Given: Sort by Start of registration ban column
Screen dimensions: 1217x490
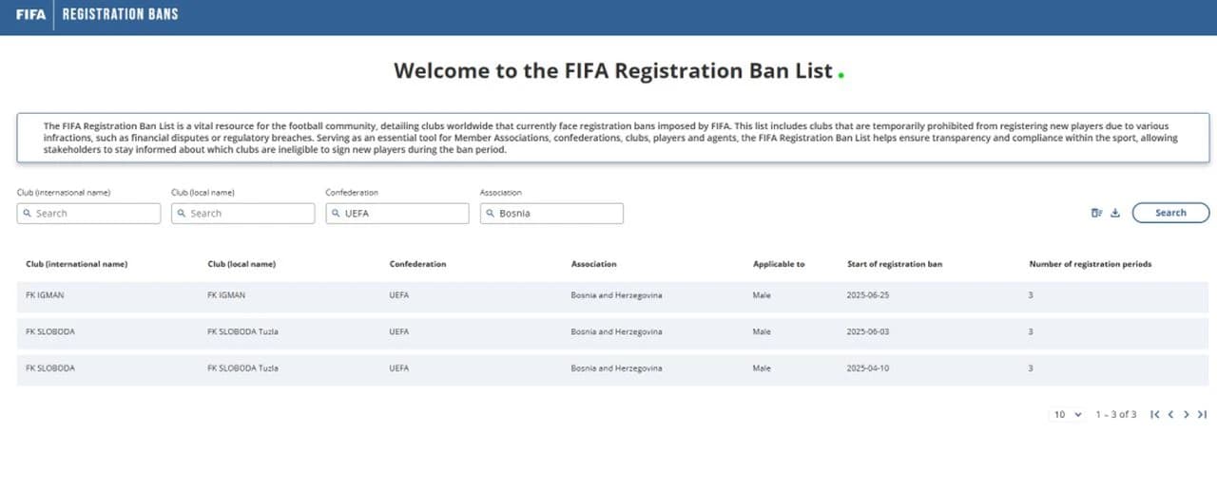Looking at the screenshot, I should [894, 264].
